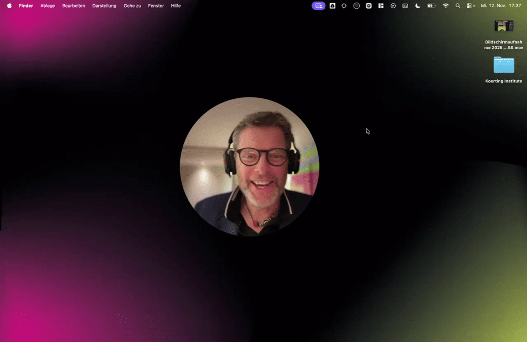Click the white square triangle icon in menu bar

pos(332,6)
